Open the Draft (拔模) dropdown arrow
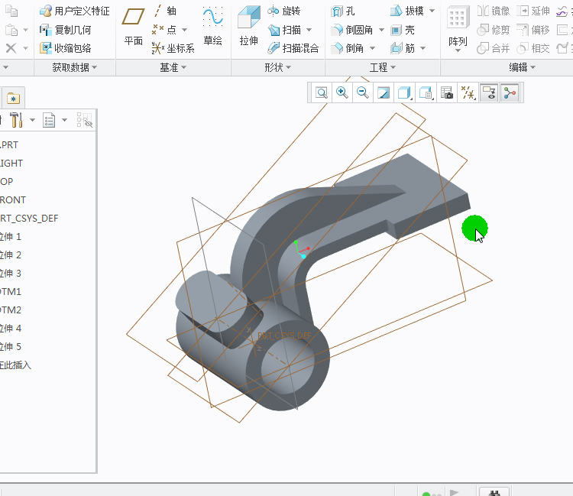The height and width of the screenshot is (496, 573). tap(432, 11)
